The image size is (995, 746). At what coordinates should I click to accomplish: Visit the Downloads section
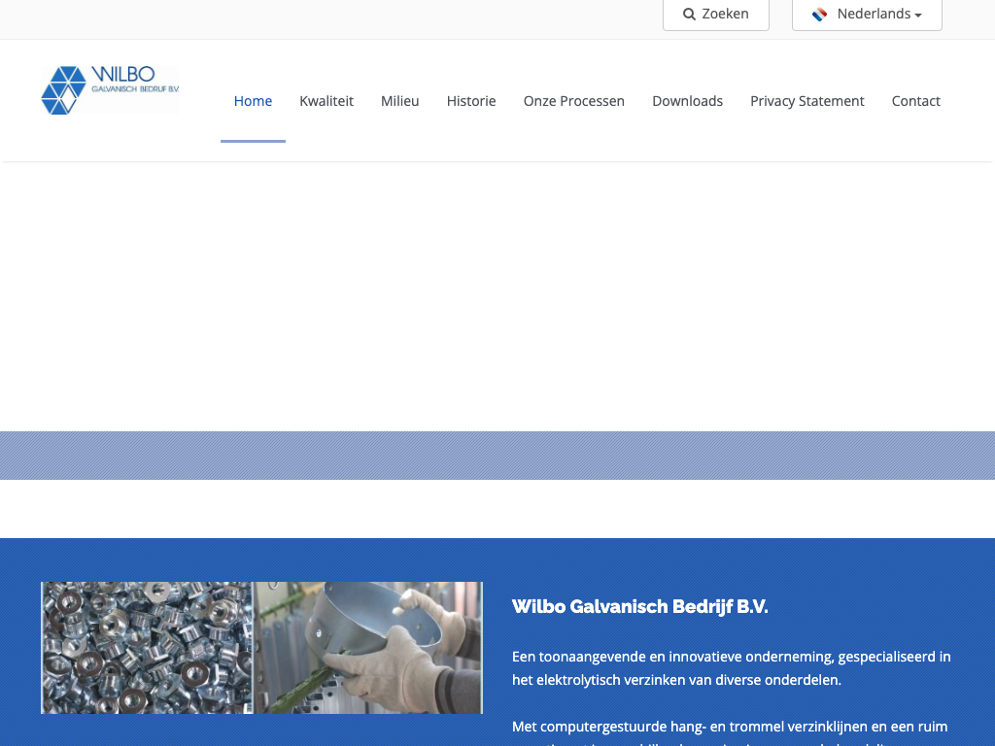coord(687,101)
